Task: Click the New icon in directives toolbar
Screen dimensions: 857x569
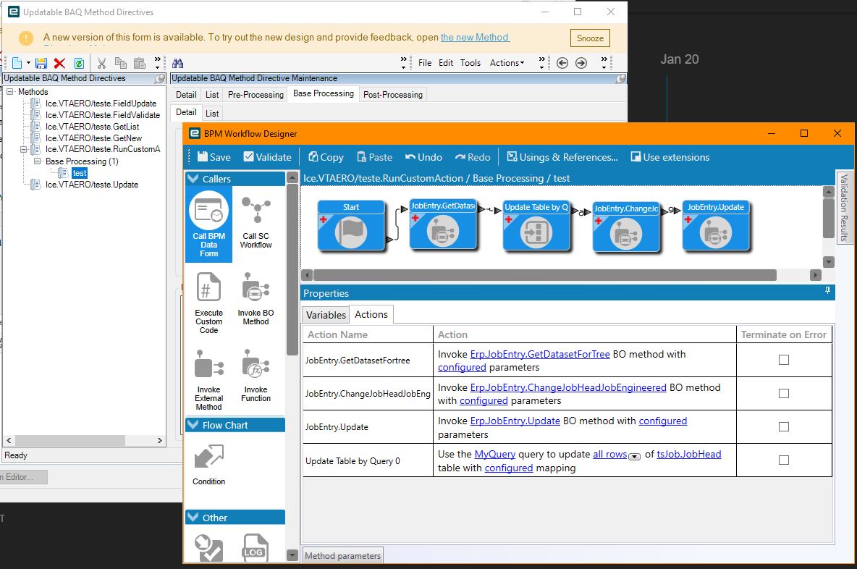Action: point(17,64)
